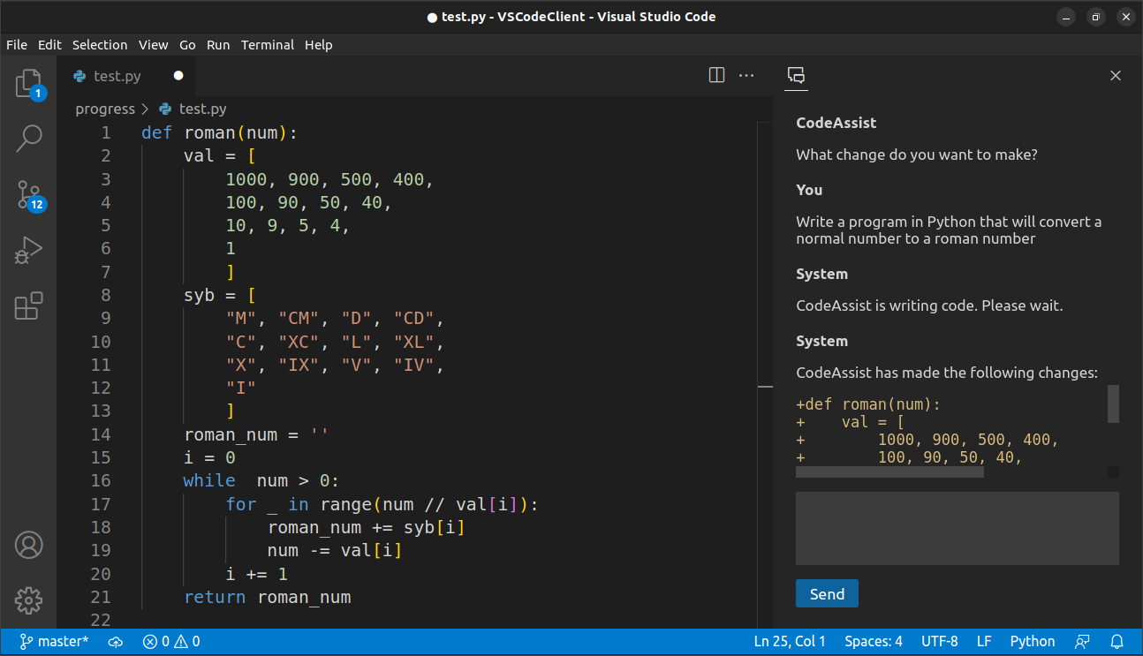Click the Send button in CodeAssist
The height and width of the screenshot is (656, 1143).
click(827, 593)
